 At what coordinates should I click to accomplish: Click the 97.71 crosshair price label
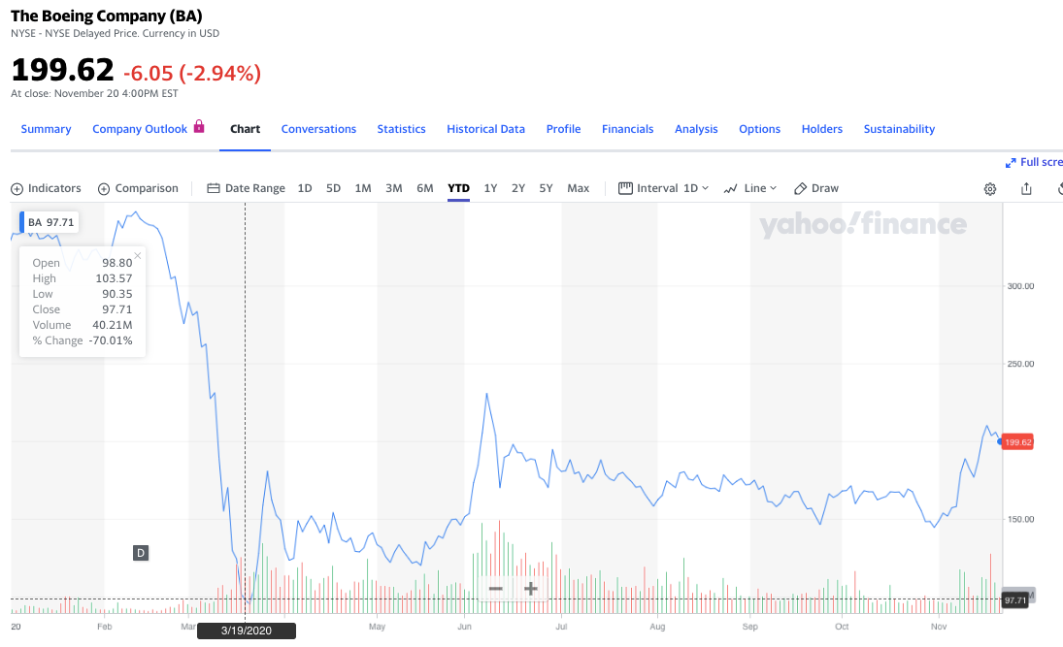pyautogui.click(x=1014, y=600)
